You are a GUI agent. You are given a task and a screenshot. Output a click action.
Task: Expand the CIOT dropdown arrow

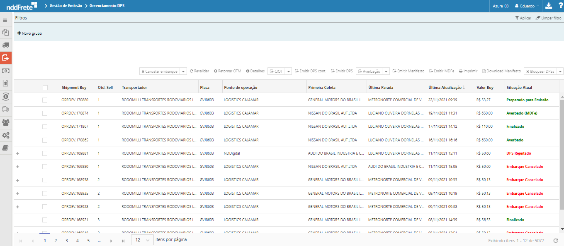point(289,72)
